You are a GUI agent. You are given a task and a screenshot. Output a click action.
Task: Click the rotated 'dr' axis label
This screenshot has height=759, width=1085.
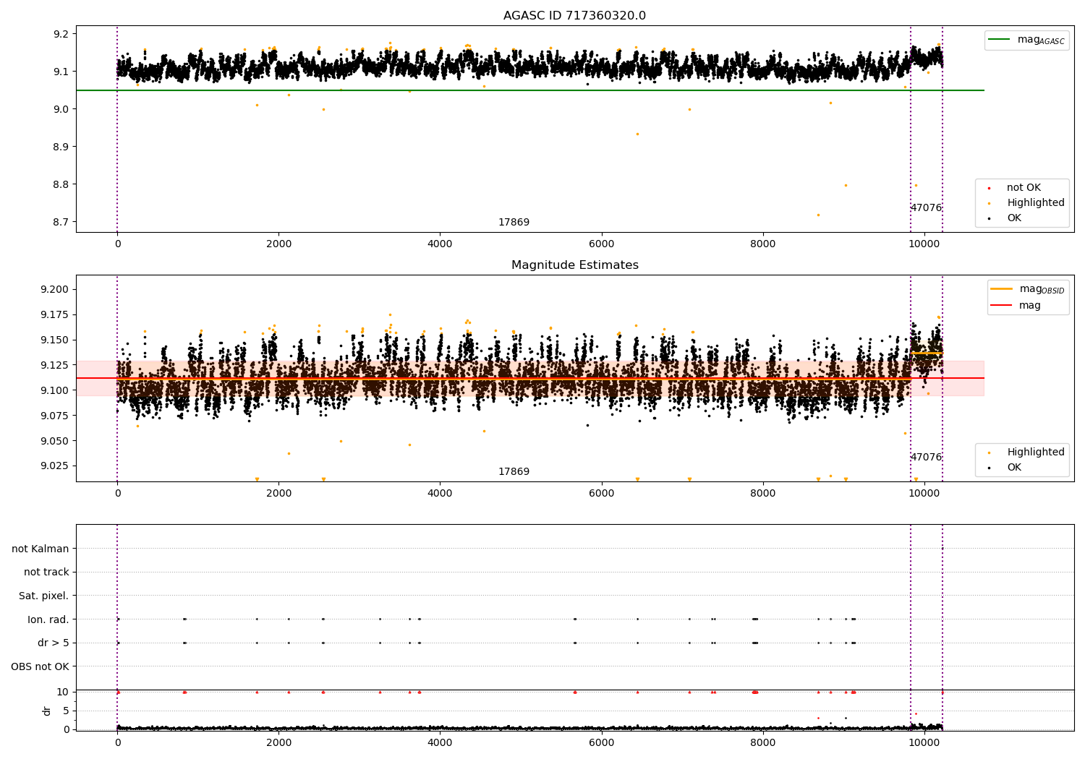(47, 711)
